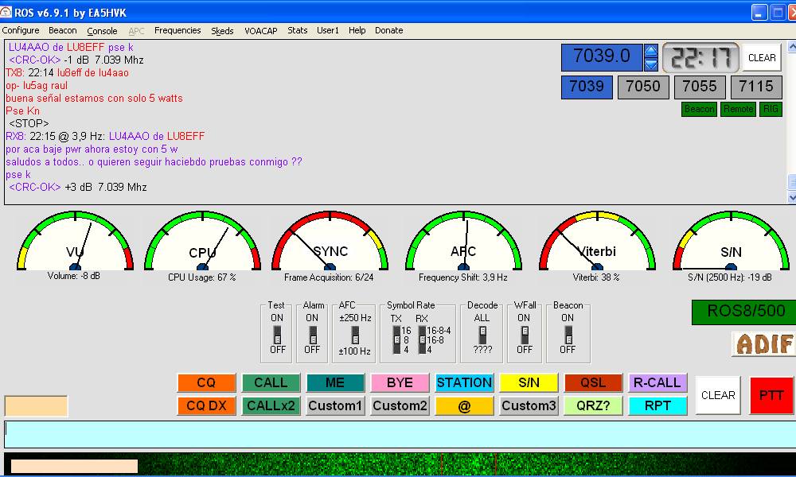Toggle the Test ON/OFF switch
This screenshot has width=796, height=477.
click(277, 335)
